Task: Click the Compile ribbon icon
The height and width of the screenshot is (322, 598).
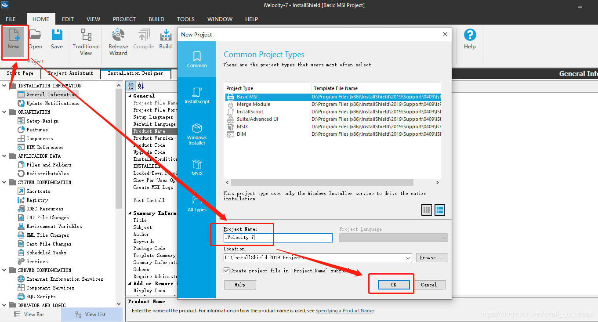Action: (144, 40)
